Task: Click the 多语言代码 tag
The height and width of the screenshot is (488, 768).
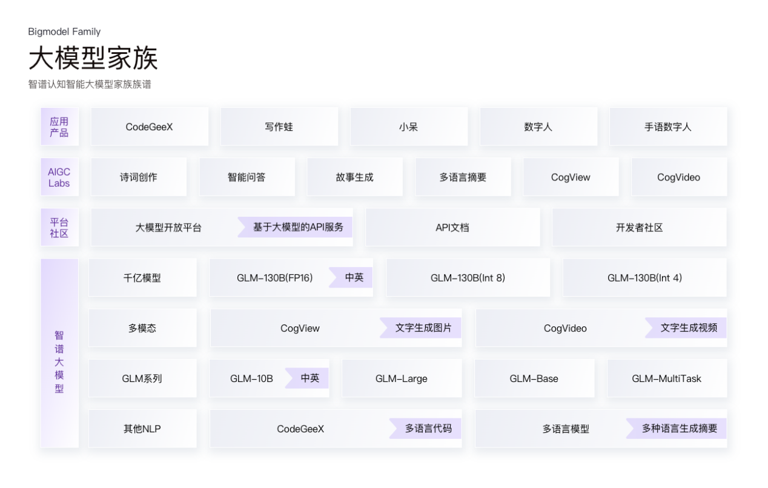Action: 425,428
